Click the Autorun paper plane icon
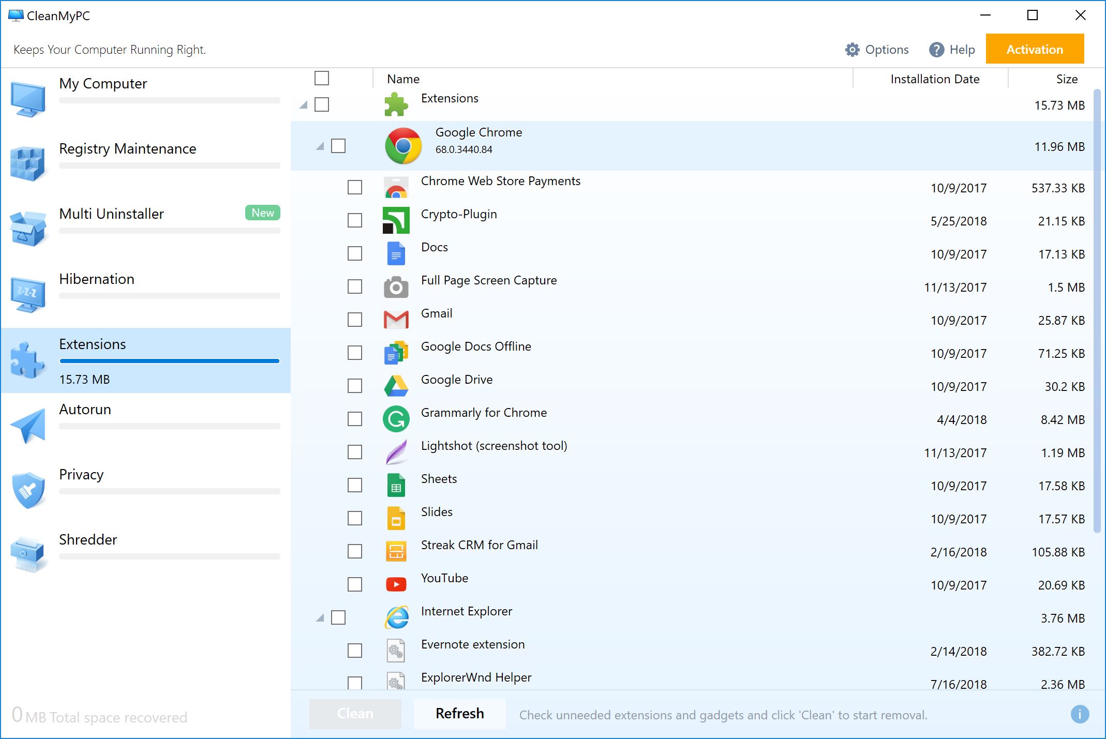Image resolution: width=1106 pixels, height=739 pixels. coord(28,426)
